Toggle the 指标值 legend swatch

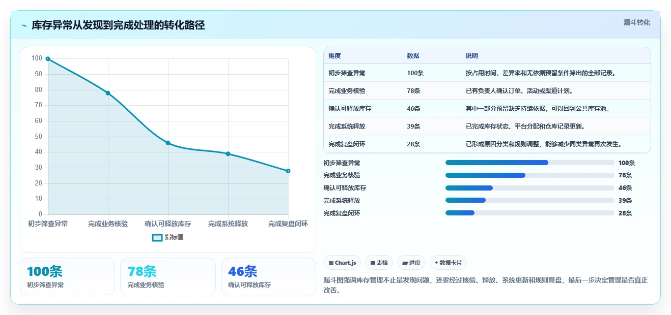157,237
